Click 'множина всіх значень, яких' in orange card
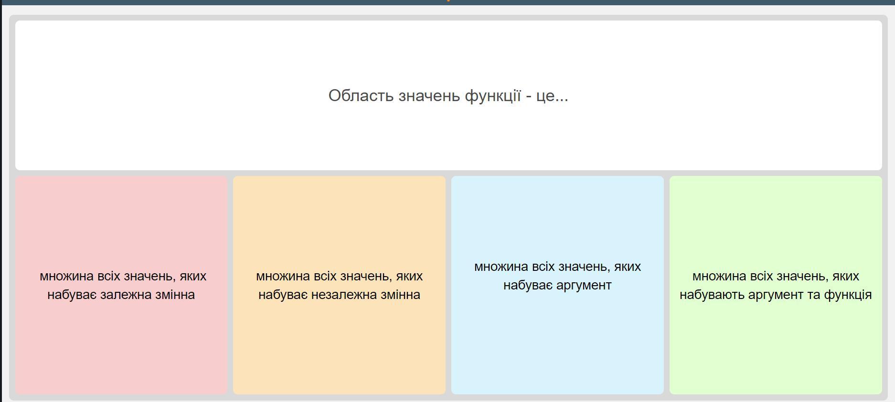Viewport: 895px width, 402px height. [x=339, y=276]
